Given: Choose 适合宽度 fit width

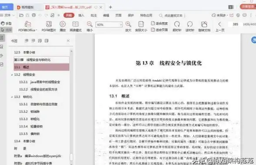Looking at the screenshot, I should tap(159, 23).
